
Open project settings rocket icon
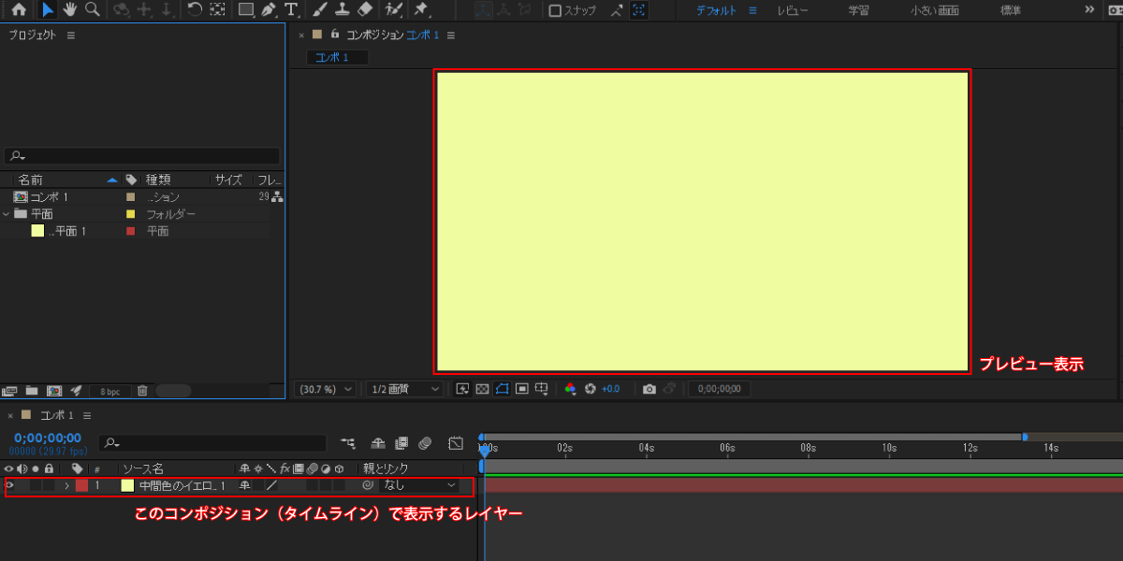coord(77,390)
